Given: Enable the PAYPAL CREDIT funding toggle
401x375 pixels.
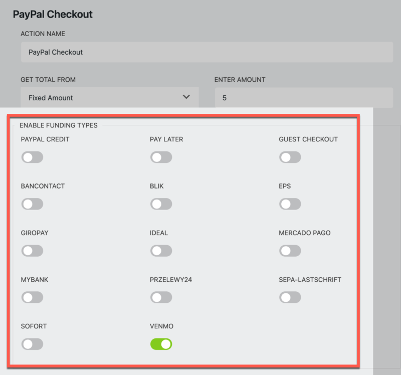Looking at the screenshot, I should click(x=32, y=157).
